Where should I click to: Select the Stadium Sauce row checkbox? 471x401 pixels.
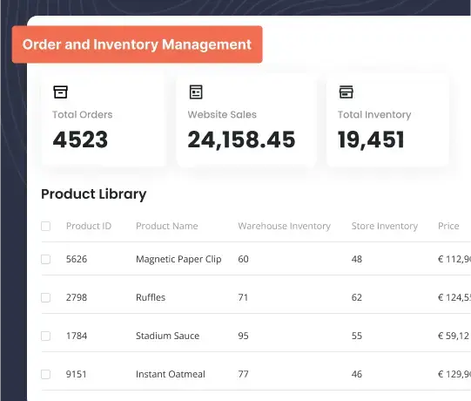[45, 336]
